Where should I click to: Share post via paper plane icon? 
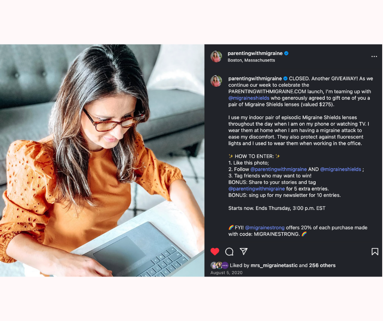click(244, 251)
